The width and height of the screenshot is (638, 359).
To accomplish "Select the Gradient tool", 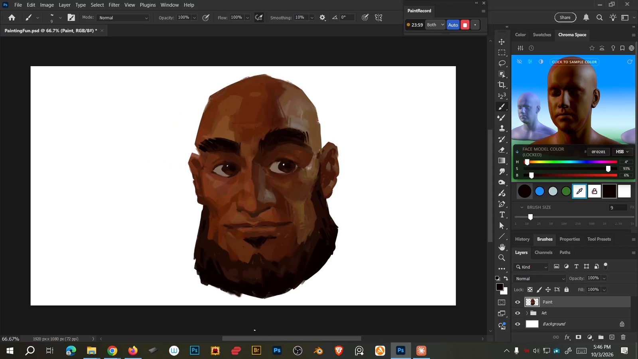I will [502, 161].
